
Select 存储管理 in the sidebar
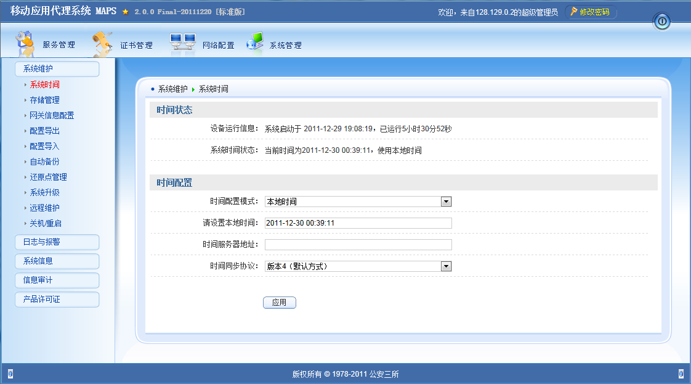coord(44,100)
